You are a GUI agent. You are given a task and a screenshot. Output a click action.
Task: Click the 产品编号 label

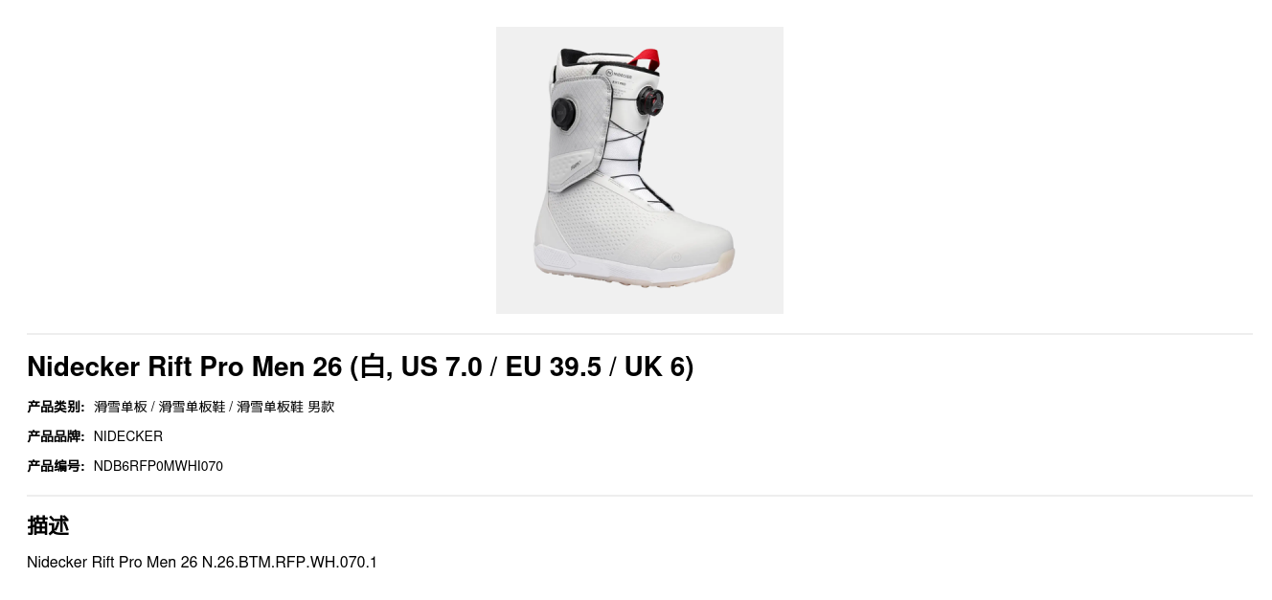(56, 466)
